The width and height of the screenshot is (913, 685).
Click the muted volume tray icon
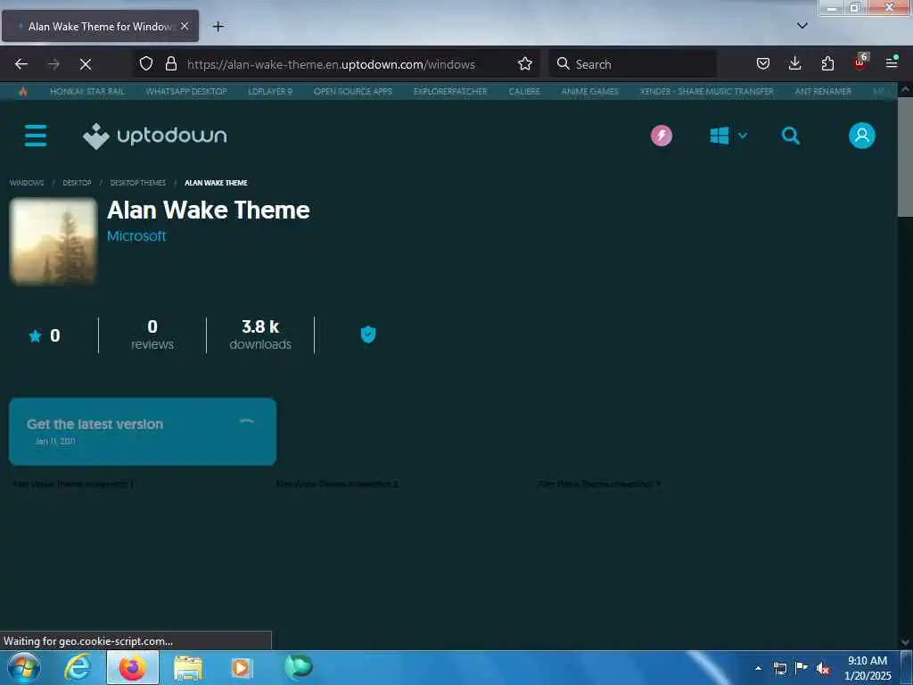(x=823, y=669)
